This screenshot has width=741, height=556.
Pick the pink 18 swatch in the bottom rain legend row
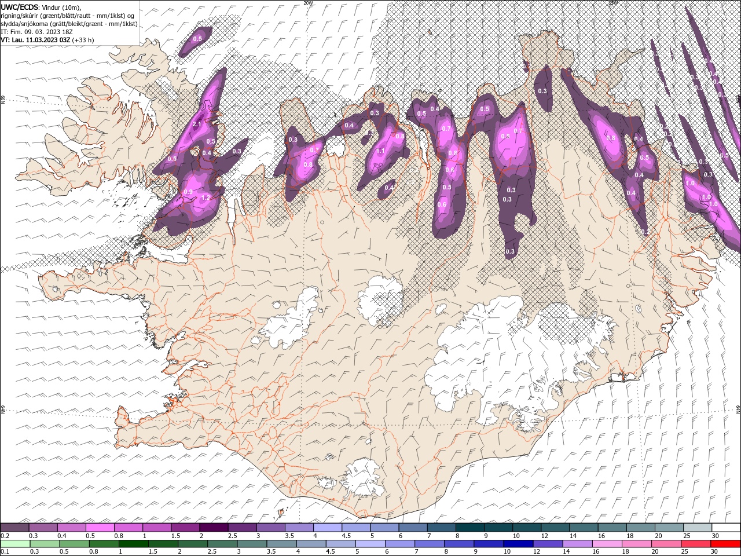(637, 544)
